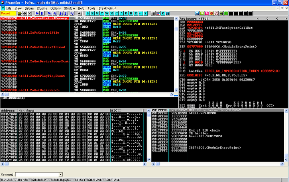Open the View menu

pyautogui.click(x=18, y=8)
